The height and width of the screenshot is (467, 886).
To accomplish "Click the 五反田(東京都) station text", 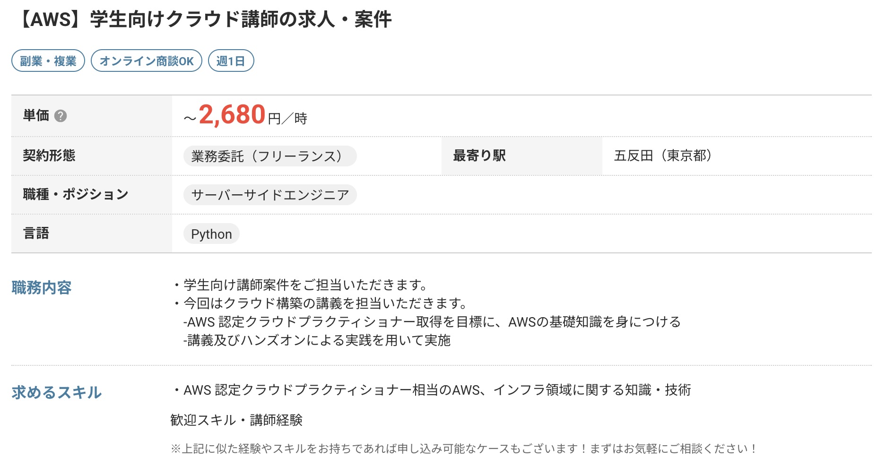I will point(662,156).
